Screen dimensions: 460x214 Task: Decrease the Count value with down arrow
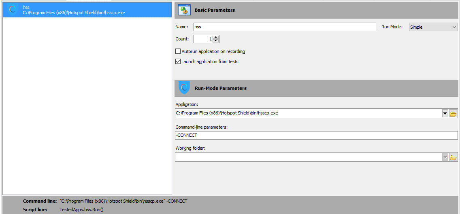pyautogui.click(x=215, y=40)
